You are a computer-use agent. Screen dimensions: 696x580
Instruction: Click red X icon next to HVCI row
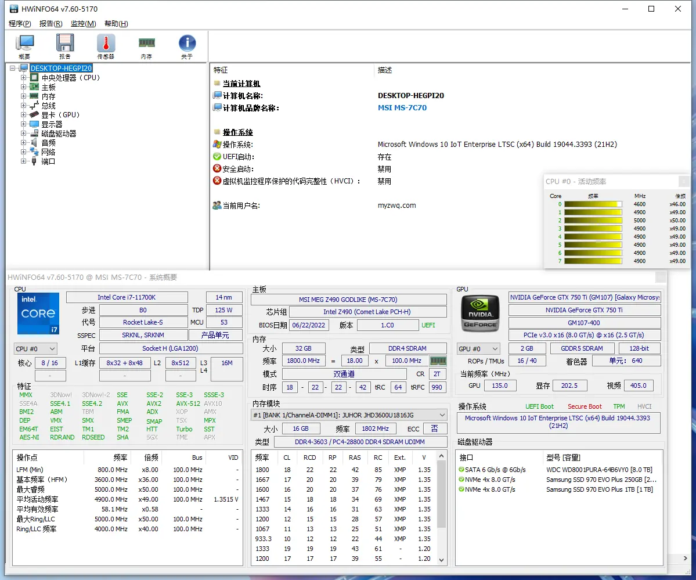(x=217, y=181)
